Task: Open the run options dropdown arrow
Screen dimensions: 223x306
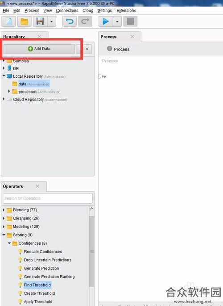Action: (117, 21)
